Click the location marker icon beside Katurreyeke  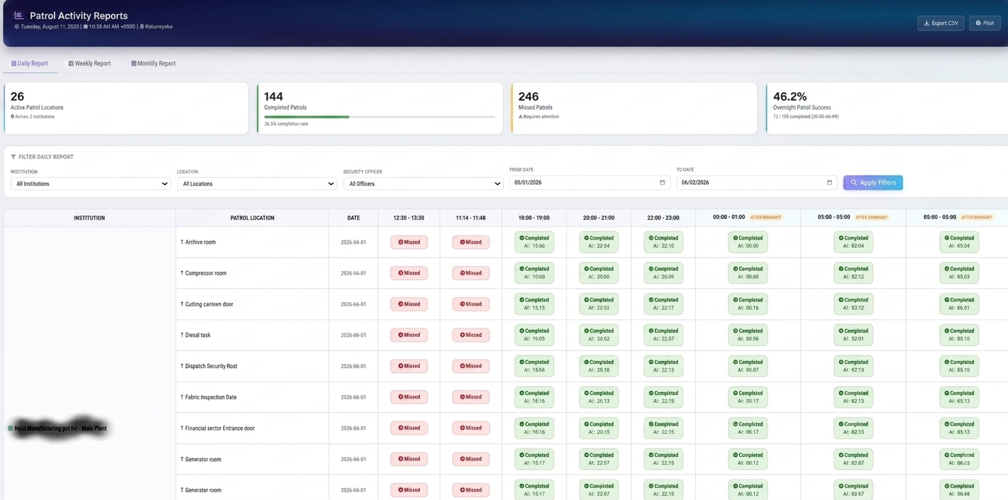[142, 26]
